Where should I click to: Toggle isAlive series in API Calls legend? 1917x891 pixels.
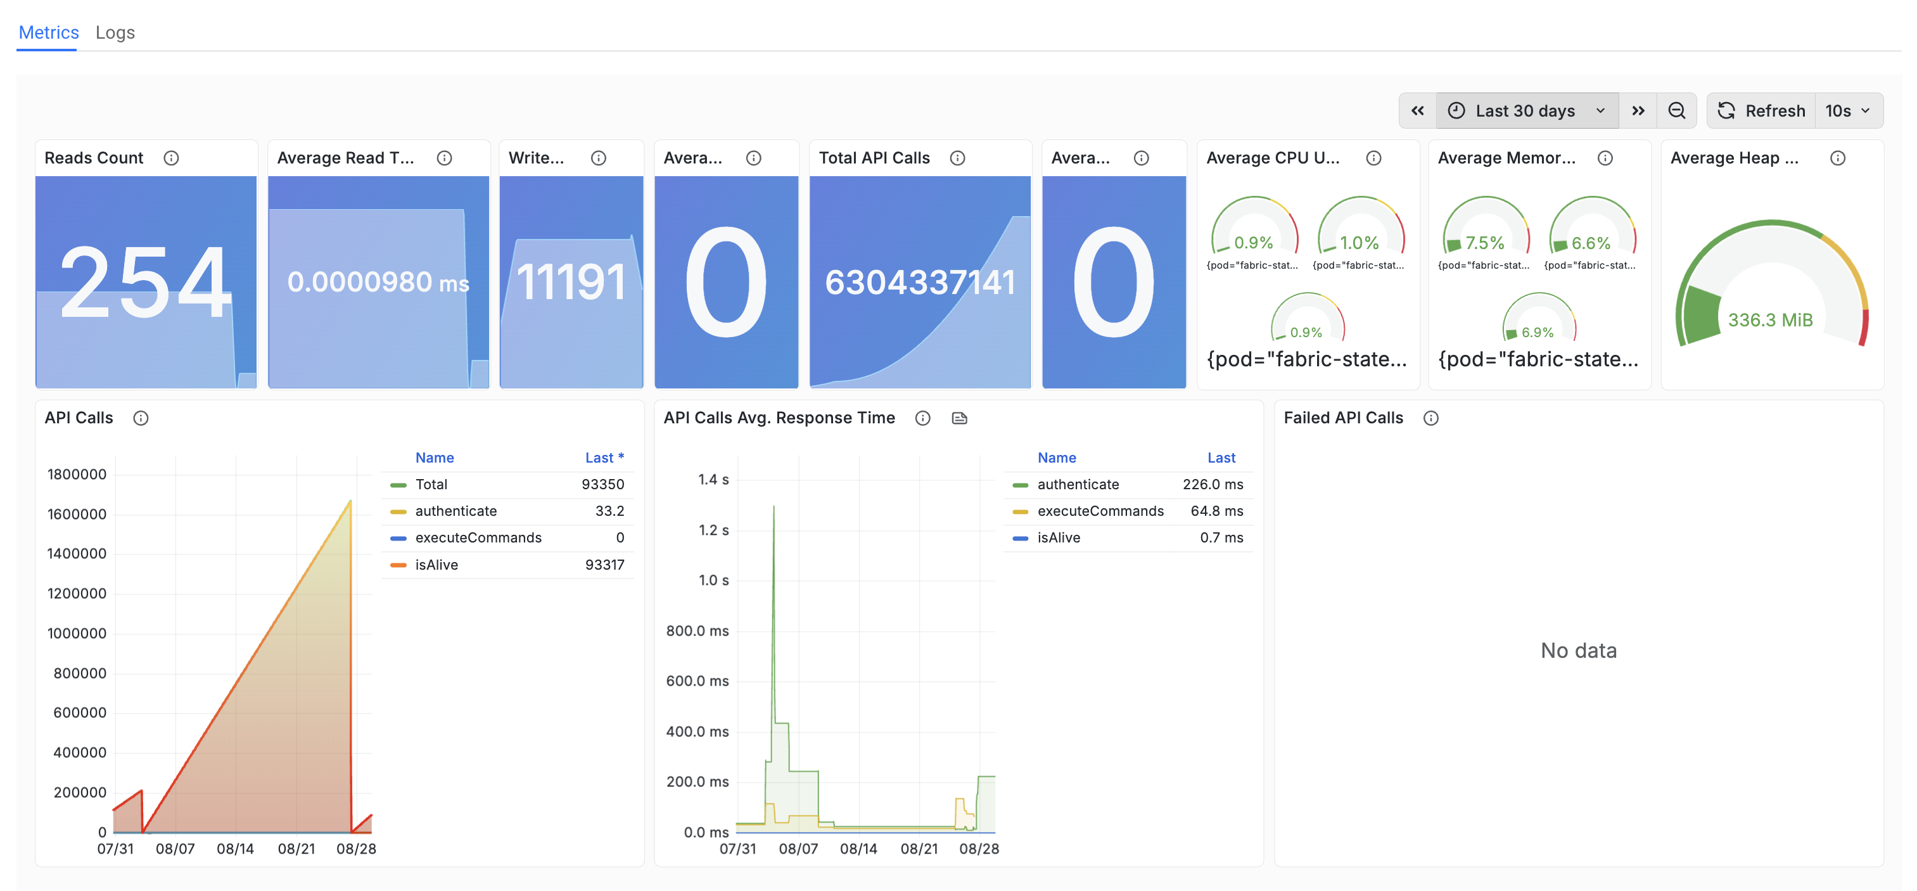pos(436,565)
